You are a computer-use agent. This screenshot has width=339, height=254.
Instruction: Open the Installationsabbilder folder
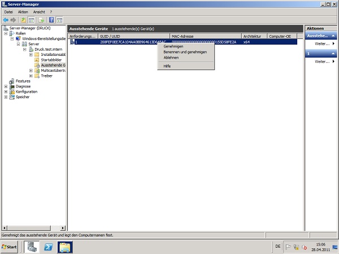point(53,54)
